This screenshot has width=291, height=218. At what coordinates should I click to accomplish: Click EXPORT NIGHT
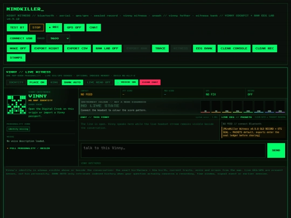pos(47,48)
